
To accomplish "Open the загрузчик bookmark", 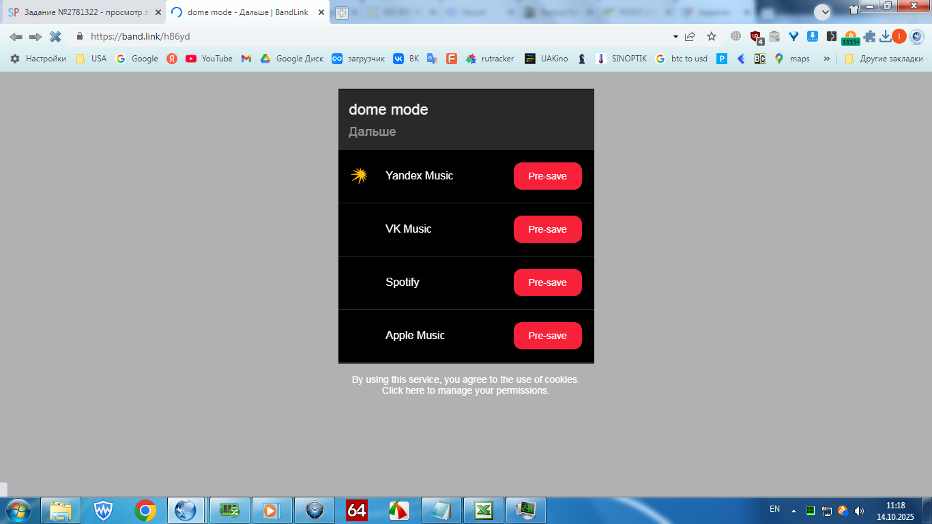I will pos(358,59).
